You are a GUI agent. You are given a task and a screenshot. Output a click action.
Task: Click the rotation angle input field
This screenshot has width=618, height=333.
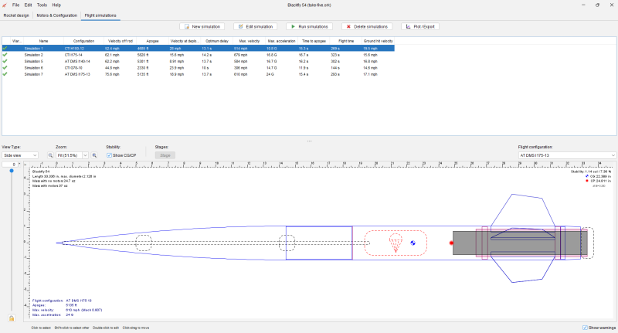point(10,165)
